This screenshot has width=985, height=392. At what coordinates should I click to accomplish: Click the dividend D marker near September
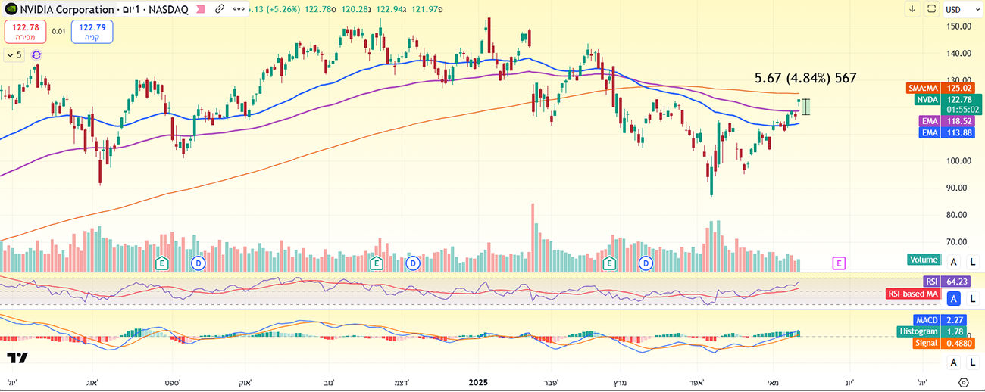click(198, 263)
